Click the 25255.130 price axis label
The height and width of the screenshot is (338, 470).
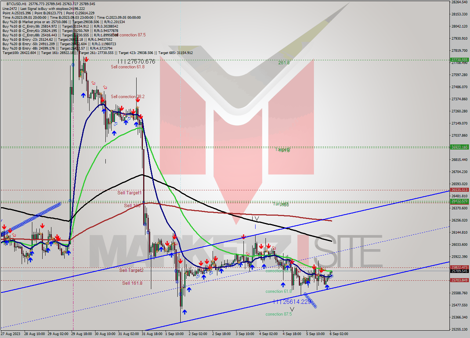coord(459,329)
